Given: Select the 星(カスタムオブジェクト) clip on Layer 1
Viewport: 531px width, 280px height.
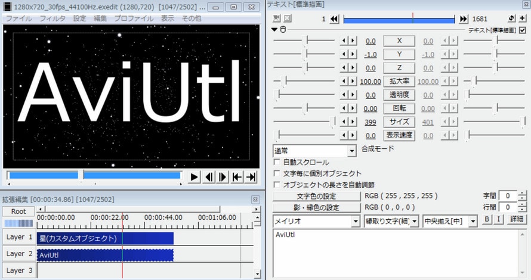Looking at the screenshot, I should tap(104, 238).
